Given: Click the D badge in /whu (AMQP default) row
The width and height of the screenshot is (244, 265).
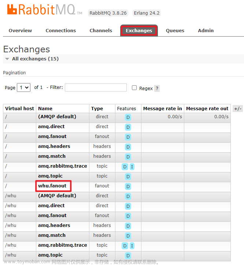Looking at the screenshot, I should coord(128,196).
